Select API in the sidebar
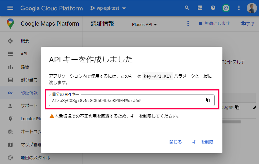The image size is (259, 164). pyautogui.click(x=24, y=54)
